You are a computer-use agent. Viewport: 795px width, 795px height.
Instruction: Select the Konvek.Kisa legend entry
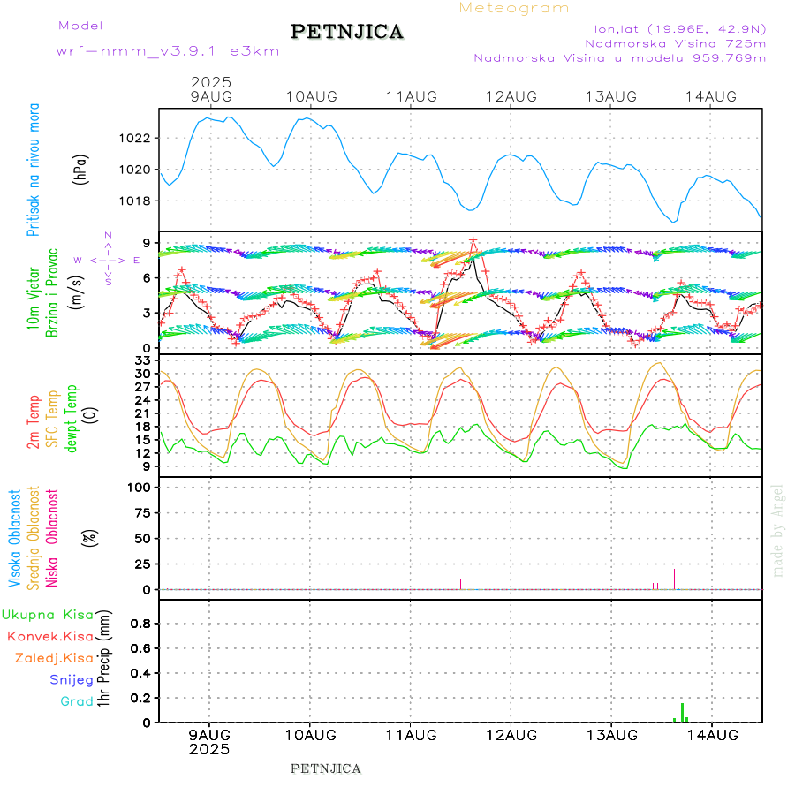coord(50,636)
